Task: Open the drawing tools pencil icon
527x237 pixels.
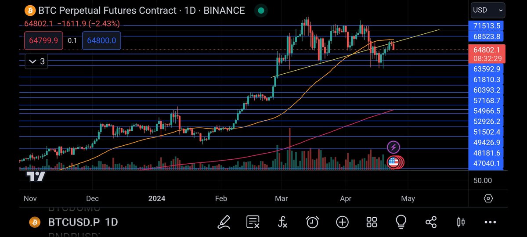Action: click(224, 222)
